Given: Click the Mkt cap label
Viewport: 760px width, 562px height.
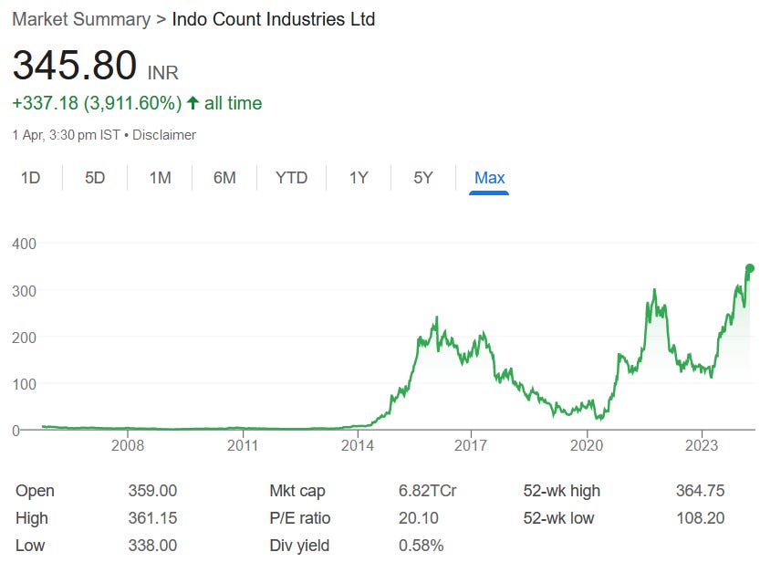Looking at the screenshot, I should tap(297, 491).
